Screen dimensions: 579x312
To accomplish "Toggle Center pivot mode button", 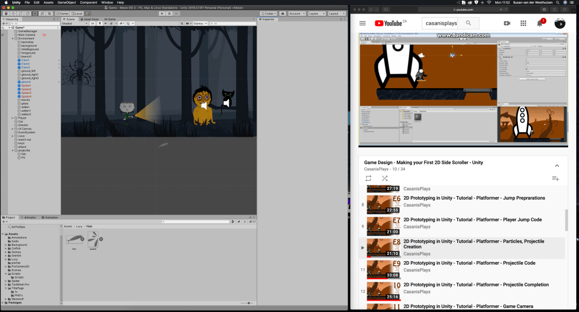I will 62,13.
